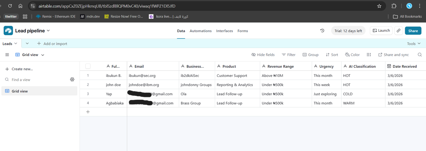Switch to the Interfaces tab
This screenshot has height=151, width=426.
coord(224,31)
